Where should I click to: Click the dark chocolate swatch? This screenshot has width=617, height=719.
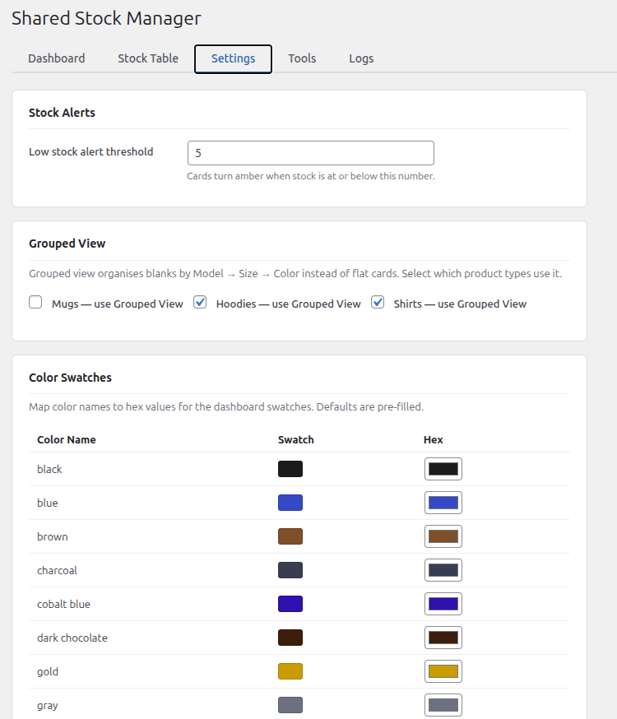coord(290,637)
